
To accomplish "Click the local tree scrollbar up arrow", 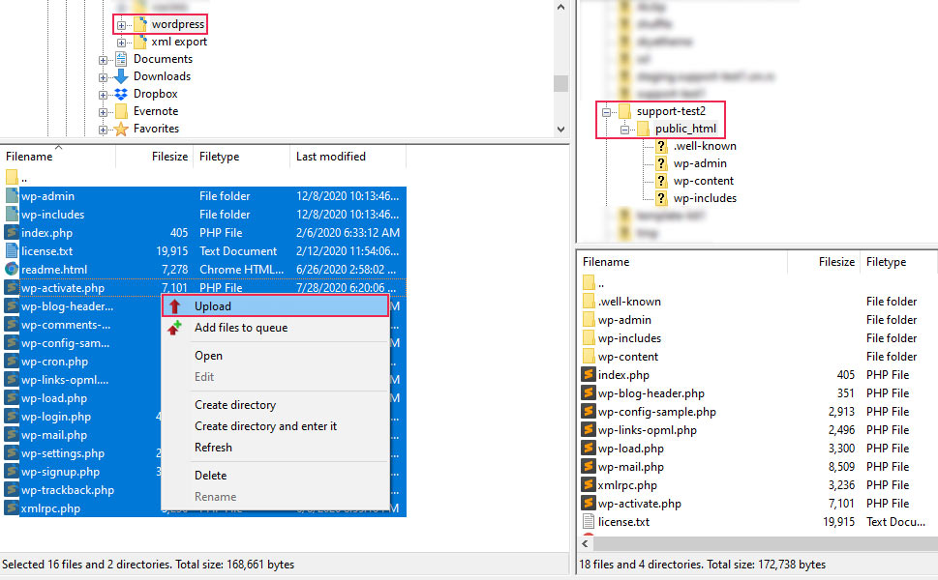I will point(560,7).
